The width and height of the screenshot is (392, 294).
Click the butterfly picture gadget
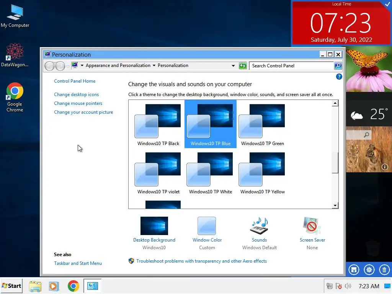coord(369,69)
